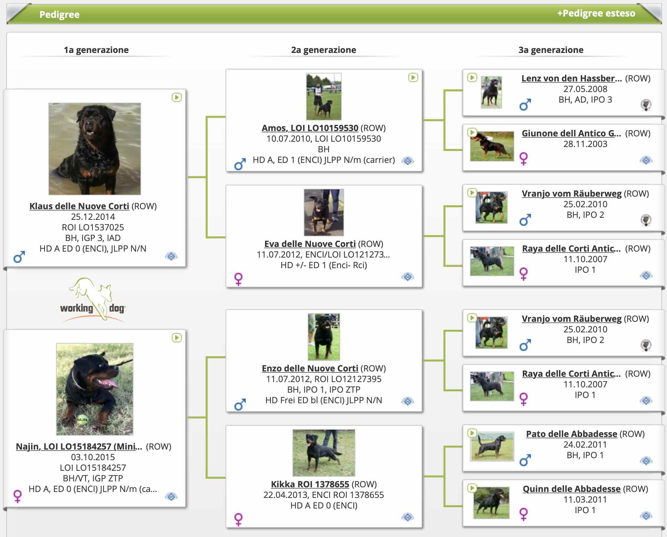Click the blue diamond icon on Amos card
667x537 pixels.
pyautogui.click(x=408, y=161)
